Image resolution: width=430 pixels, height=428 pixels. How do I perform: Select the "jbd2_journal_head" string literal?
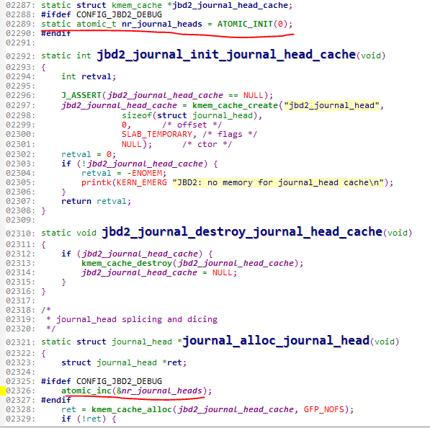331,105
